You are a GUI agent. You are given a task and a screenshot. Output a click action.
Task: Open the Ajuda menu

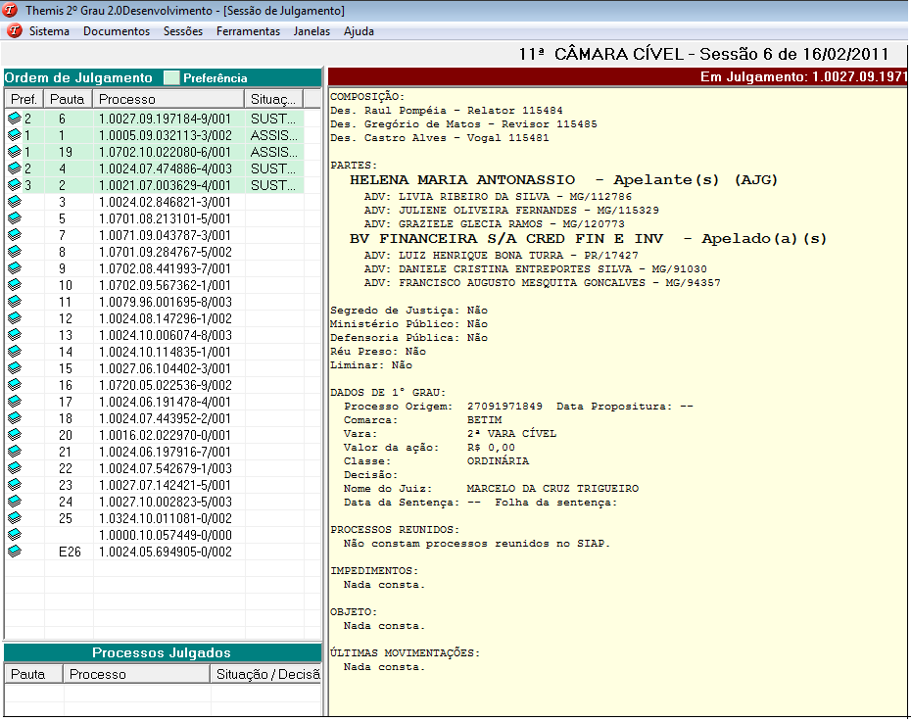coord(359,31)
